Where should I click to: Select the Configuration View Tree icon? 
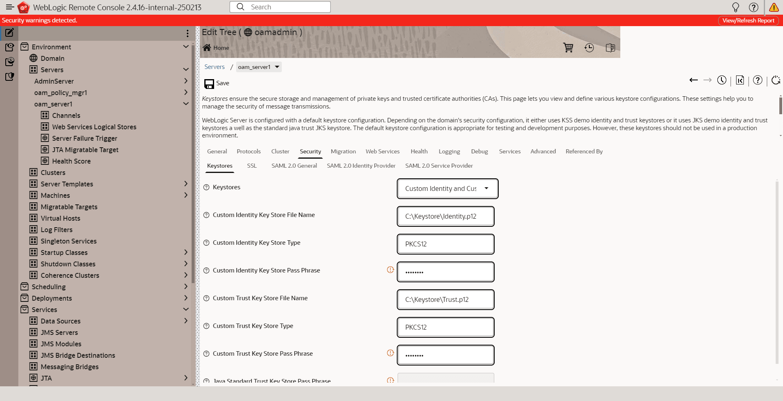click(9, 47)
